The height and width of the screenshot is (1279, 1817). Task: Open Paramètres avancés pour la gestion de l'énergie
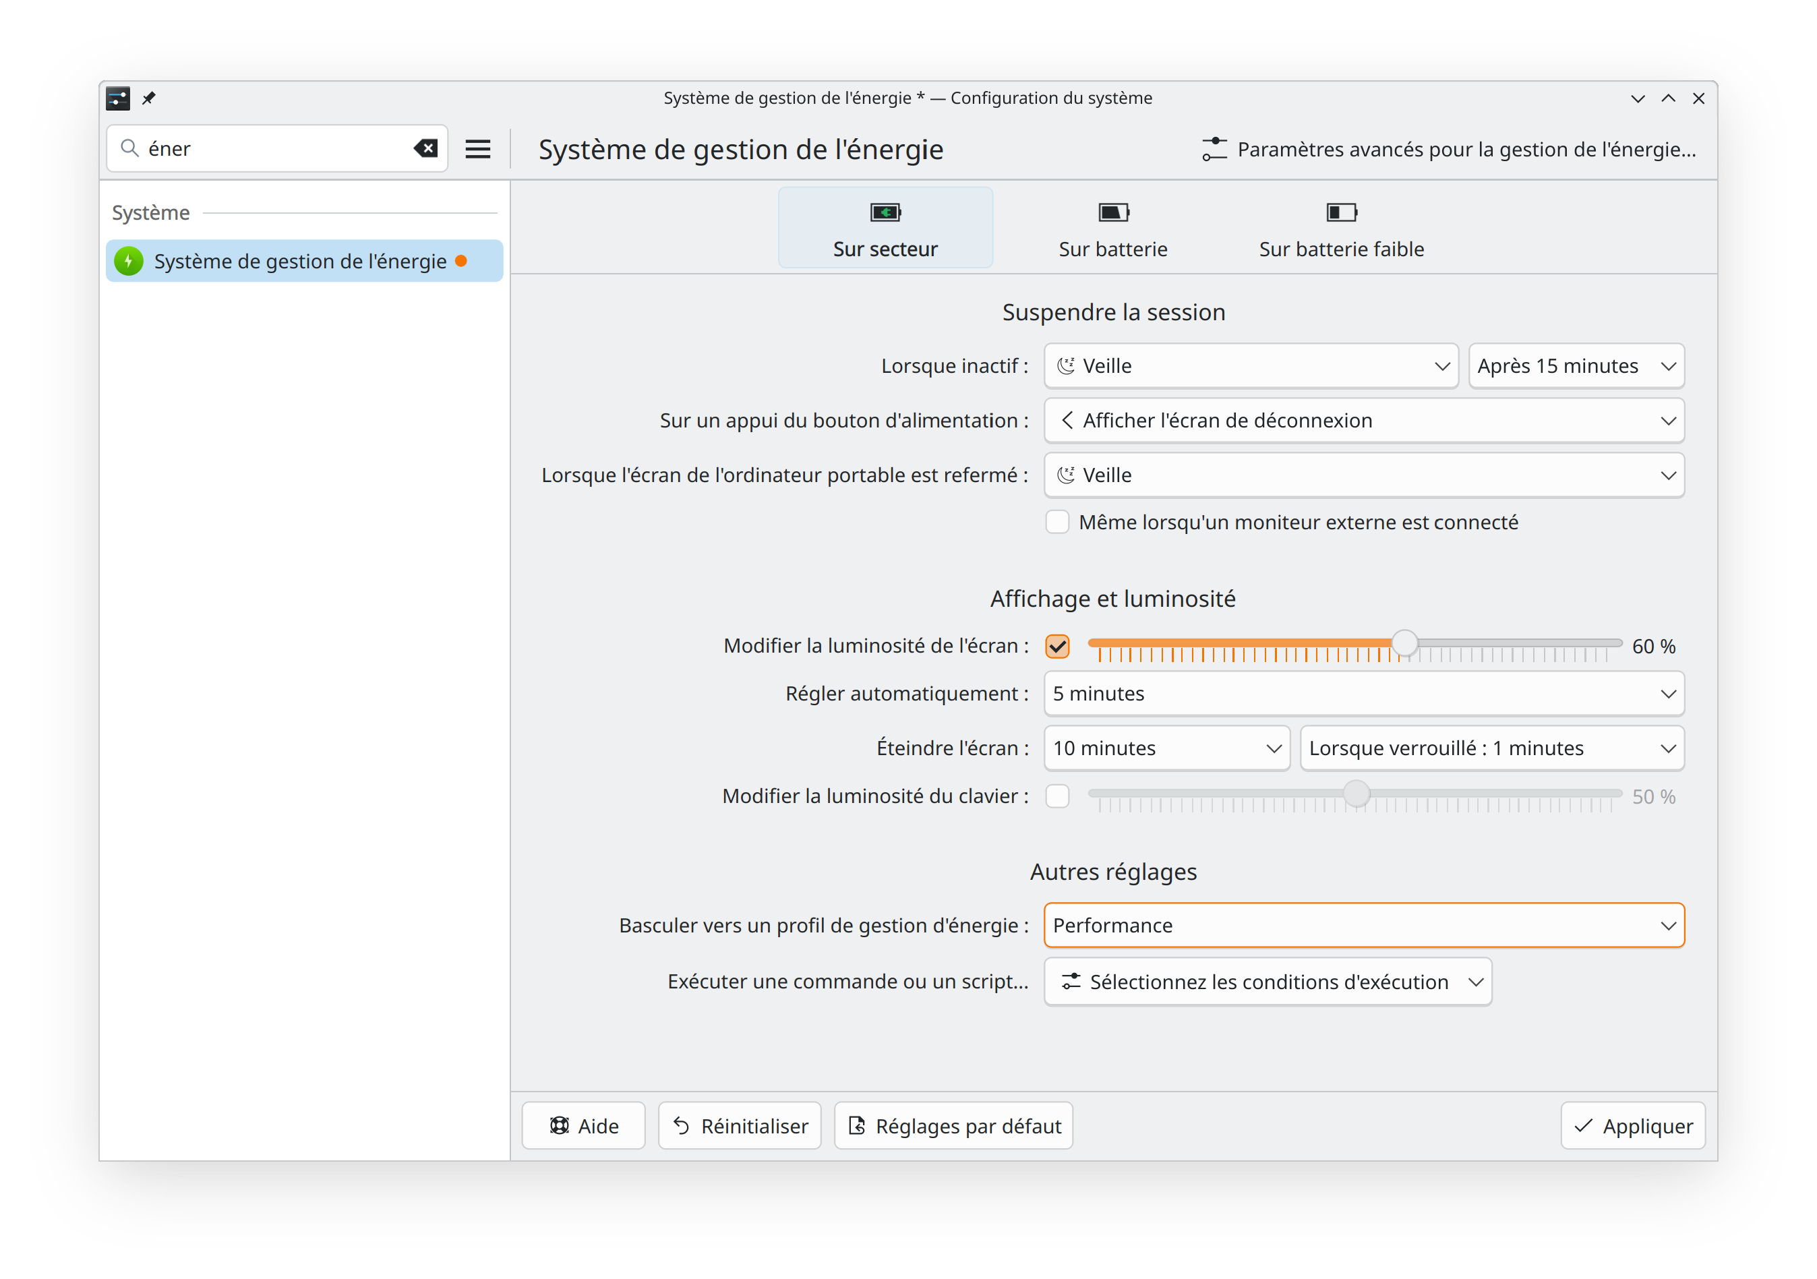tap(1449, 149)
